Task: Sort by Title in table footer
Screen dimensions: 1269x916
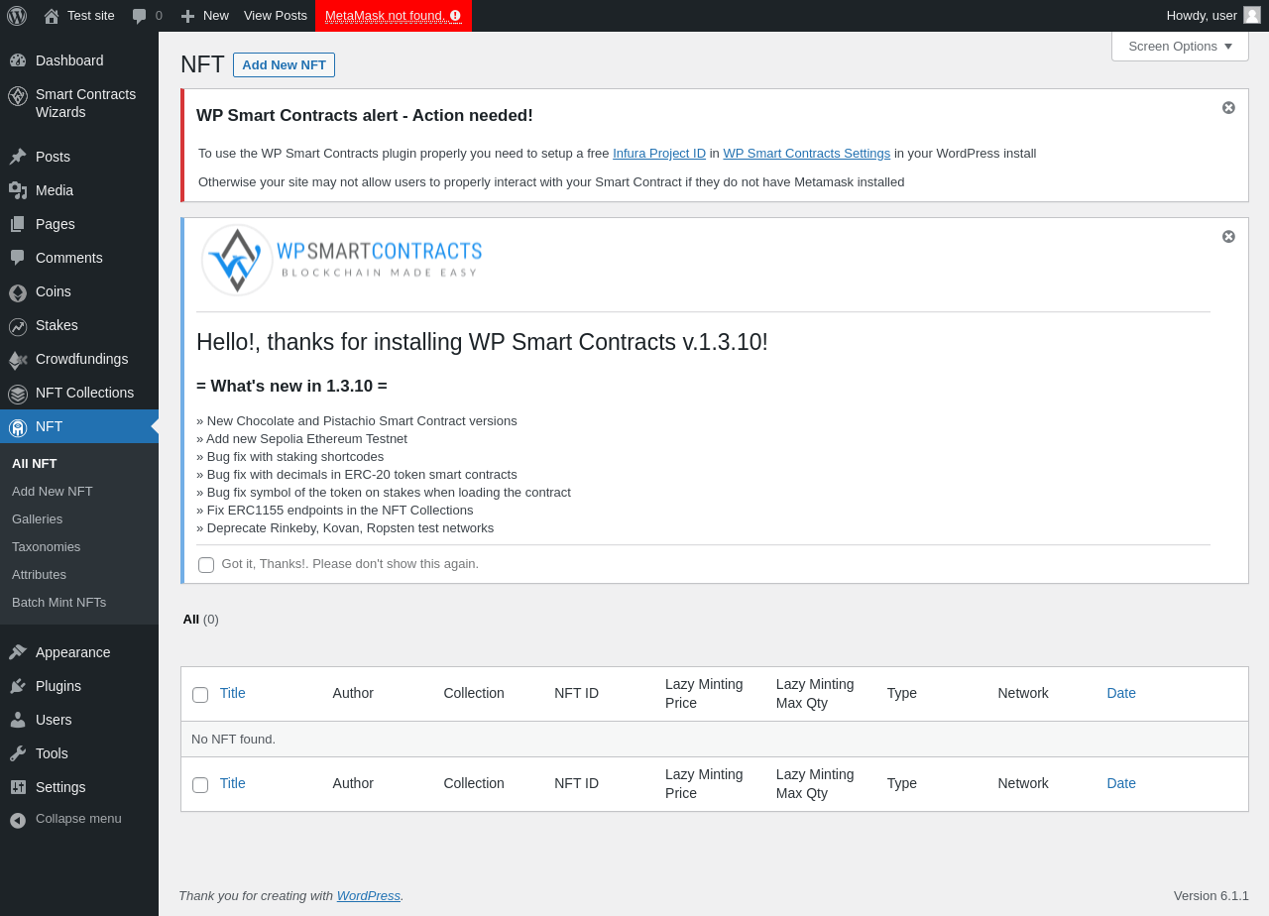Action: (233, 783)
